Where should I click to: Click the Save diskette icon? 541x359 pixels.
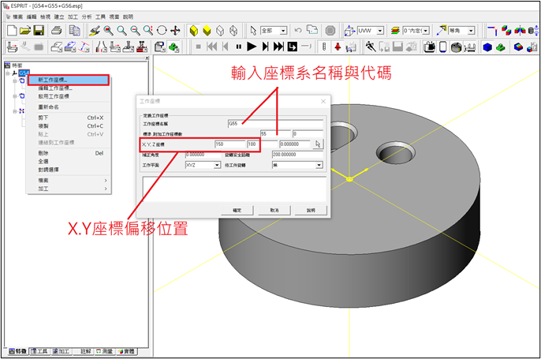click(39, 30)
